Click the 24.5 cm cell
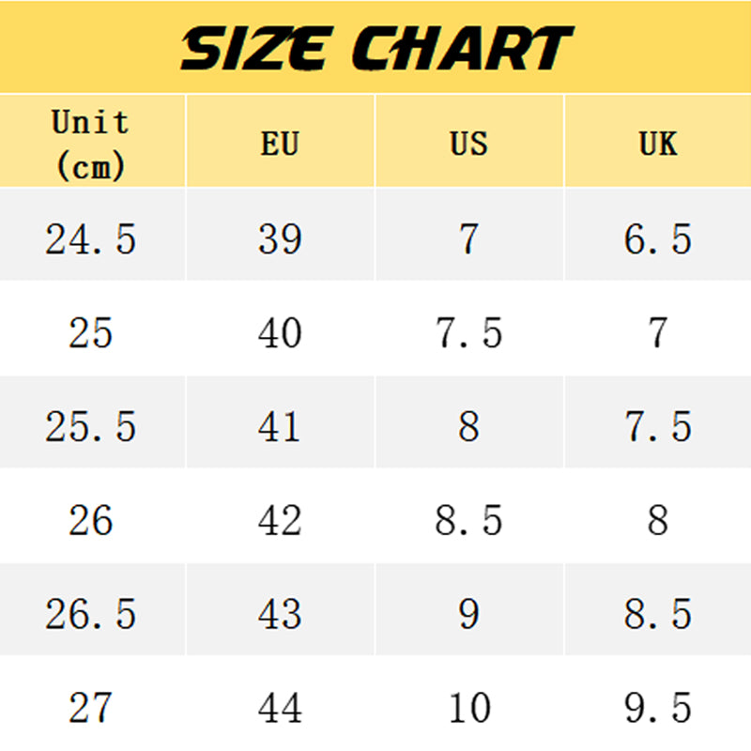751x751 pixels. pyautogui.click(x=92, y=234)
